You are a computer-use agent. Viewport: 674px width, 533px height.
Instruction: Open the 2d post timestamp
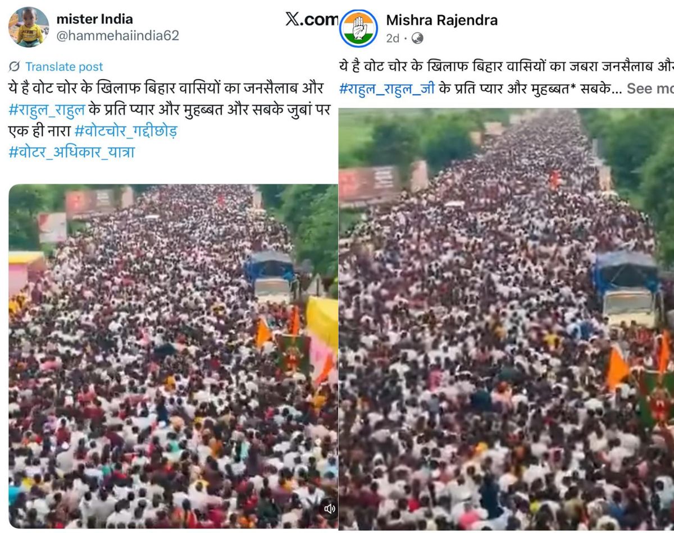[393, 38]
